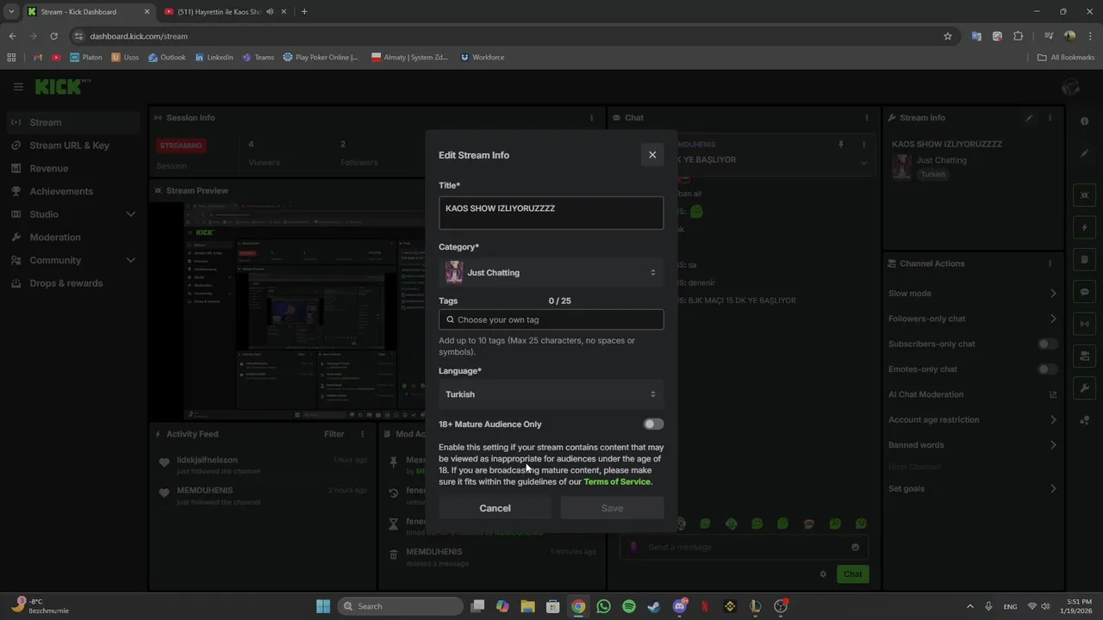The width and height of the screenshot is (1103, 620).
Task: Go to Achievements in the sidebar
Action: [72, 191]
